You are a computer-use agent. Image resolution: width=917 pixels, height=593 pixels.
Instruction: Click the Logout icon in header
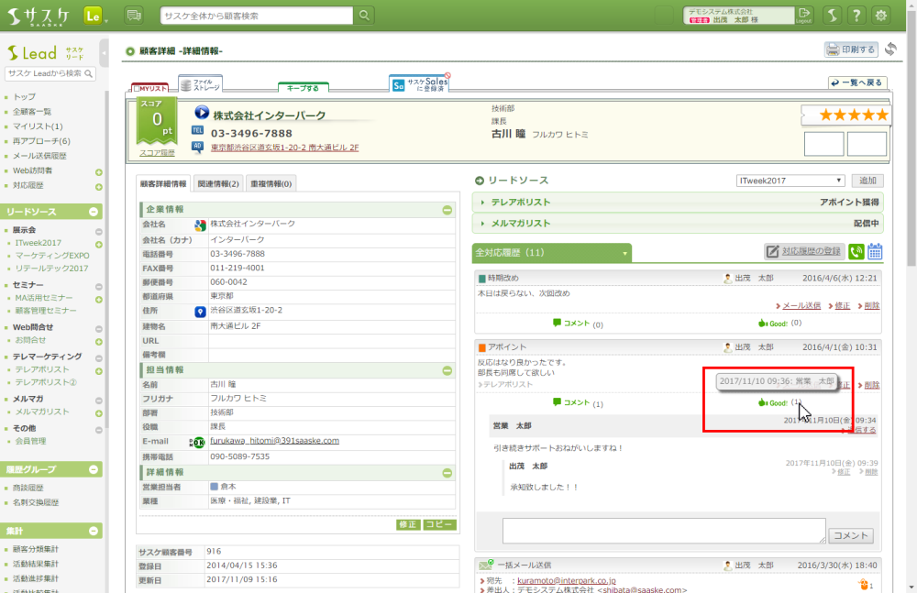coord(804,16)
